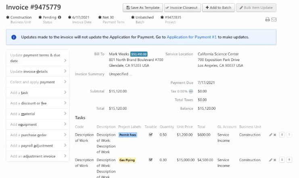Viewport: 299px width, 178px height.
Task: Click Invoice Closeout button
Action: (x=182, y=8)
